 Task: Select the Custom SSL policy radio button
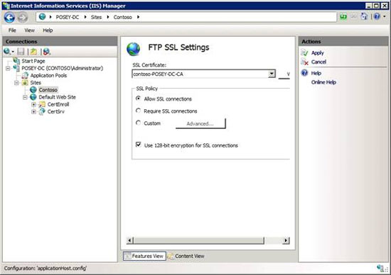pos(138,123)
